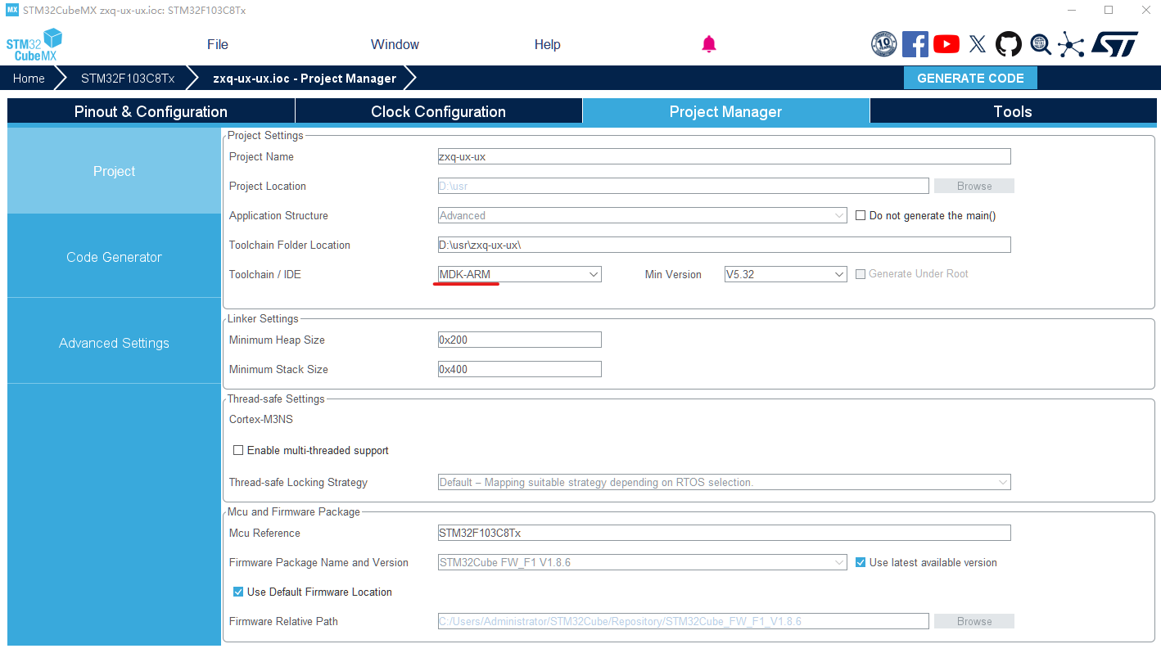
Task: Open the pink notification bell
Action: [709, 44]
